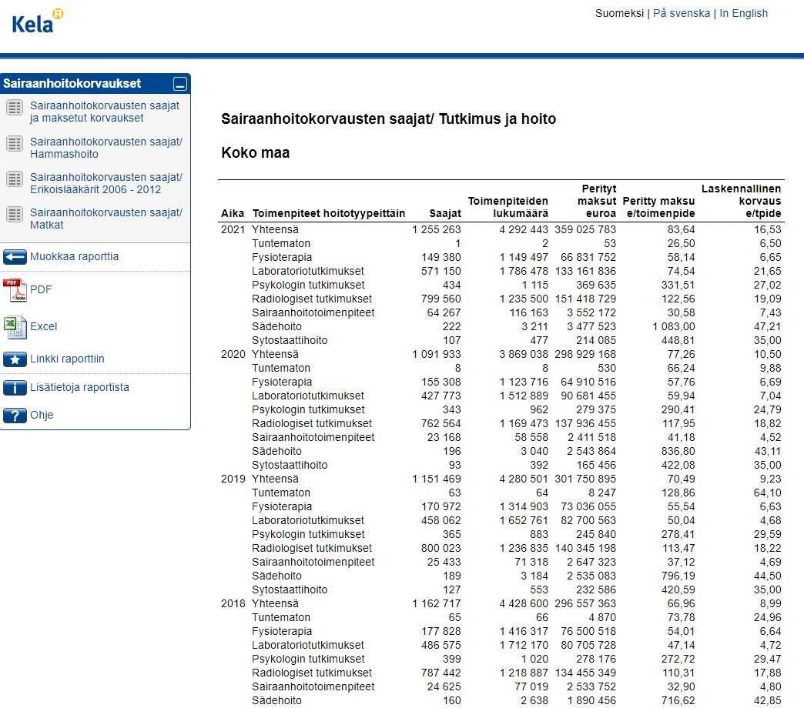The height and width of the screenshot is (708, 804).
Task: Open Sairaanhoitokorvausten saajat/ Hammashoito link
Action: (106, 148)
